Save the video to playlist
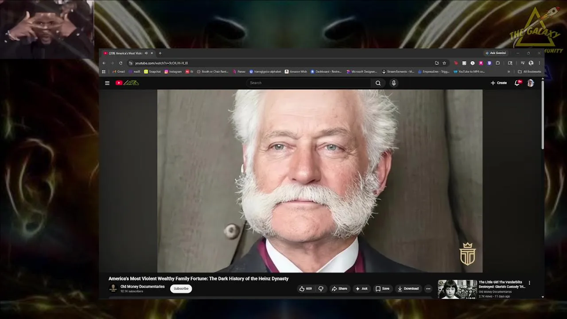This screenshot has width=567, height=319. click(x=383, y=288)
